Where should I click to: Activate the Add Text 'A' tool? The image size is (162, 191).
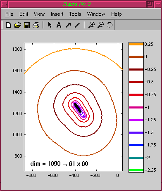(59, 25)
